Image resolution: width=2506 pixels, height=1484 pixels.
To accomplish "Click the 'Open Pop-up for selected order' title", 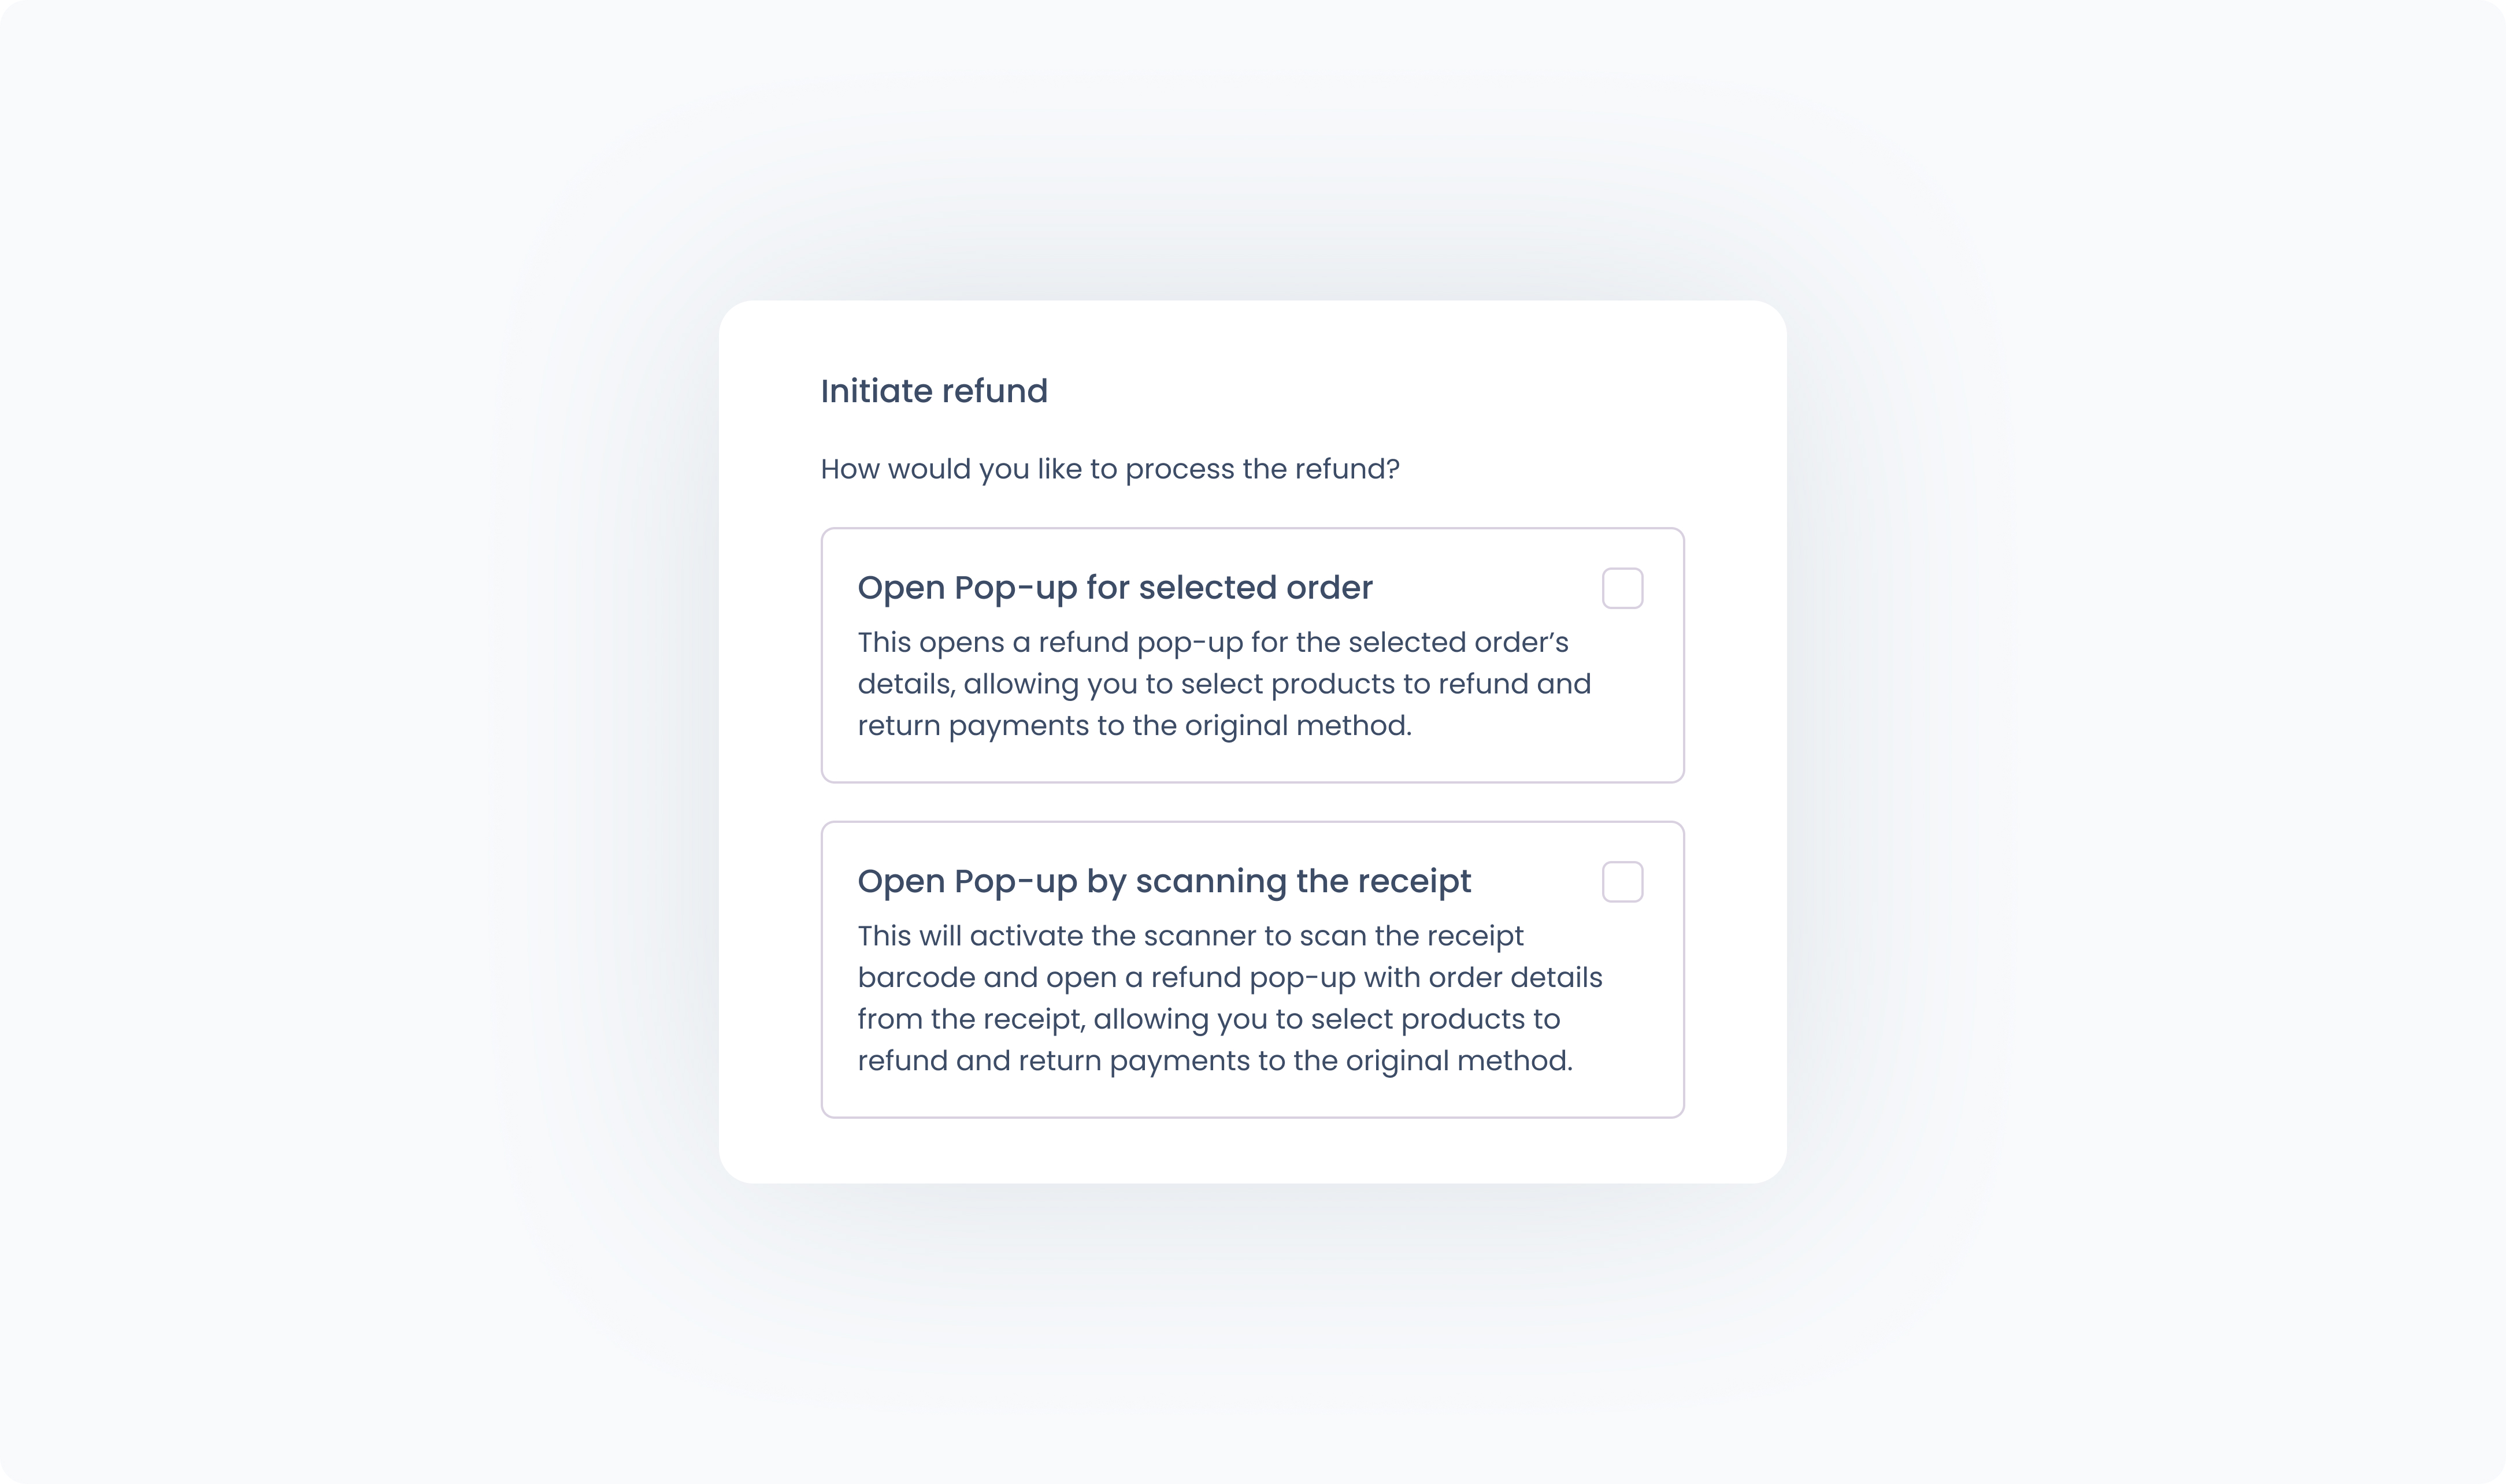I will (1114, 588).
